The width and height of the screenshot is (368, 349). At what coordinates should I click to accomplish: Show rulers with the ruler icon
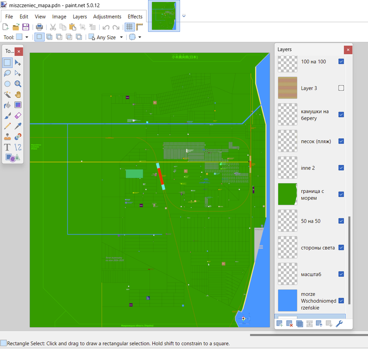click(x=139, y=27)
